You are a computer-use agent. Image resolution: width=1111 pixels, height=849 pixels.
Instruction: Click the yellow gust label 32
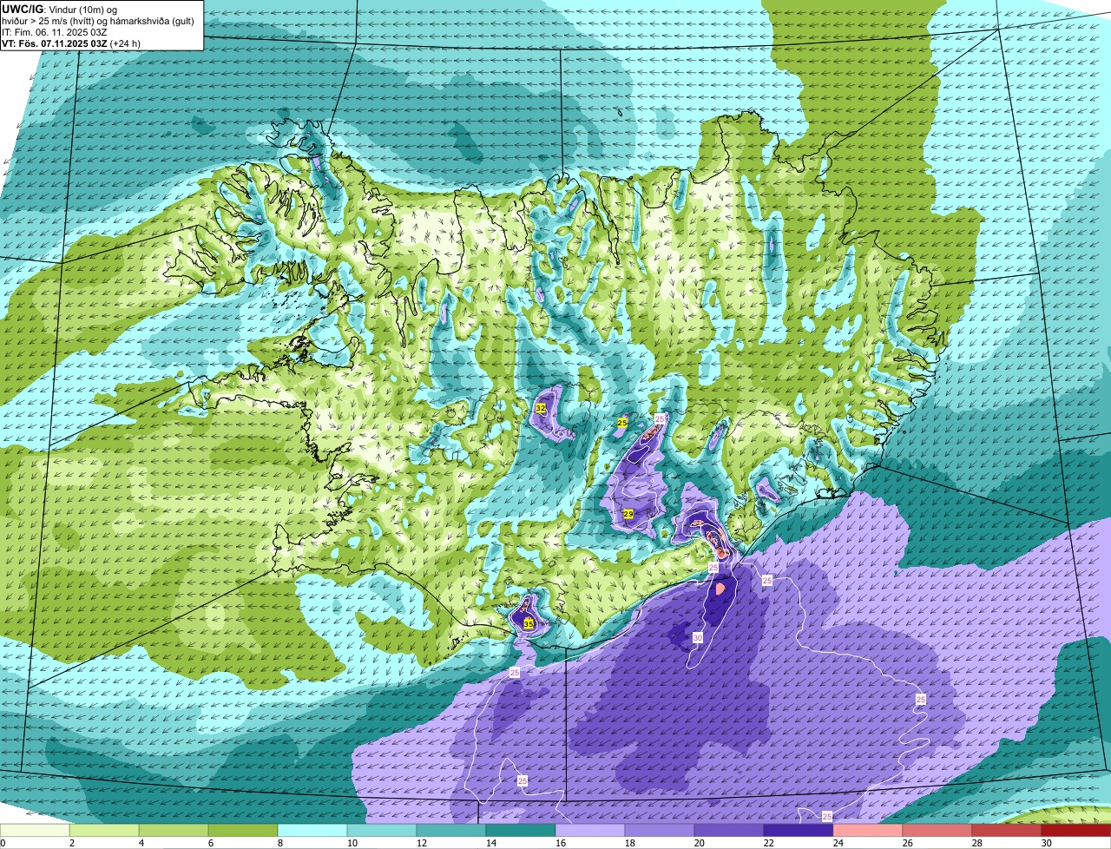click(541, 408)
